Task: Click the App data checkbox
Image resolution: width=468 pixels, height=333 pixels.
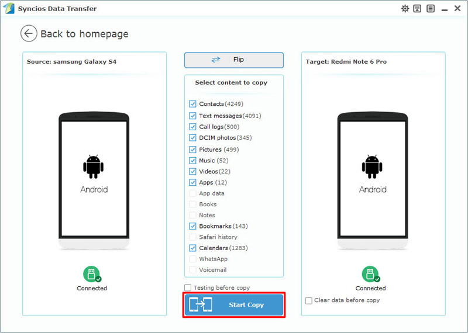Action: tap(192, 193)
